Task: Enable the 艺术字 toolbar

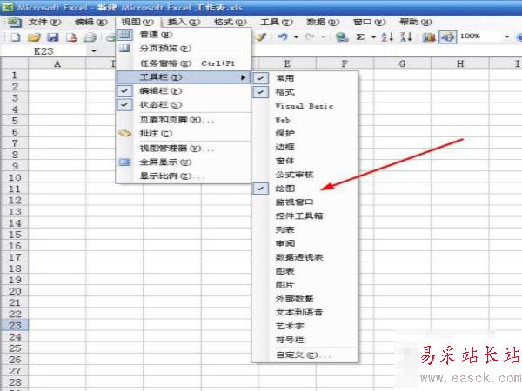Action: pyautogui.click(x=305, y=326)
